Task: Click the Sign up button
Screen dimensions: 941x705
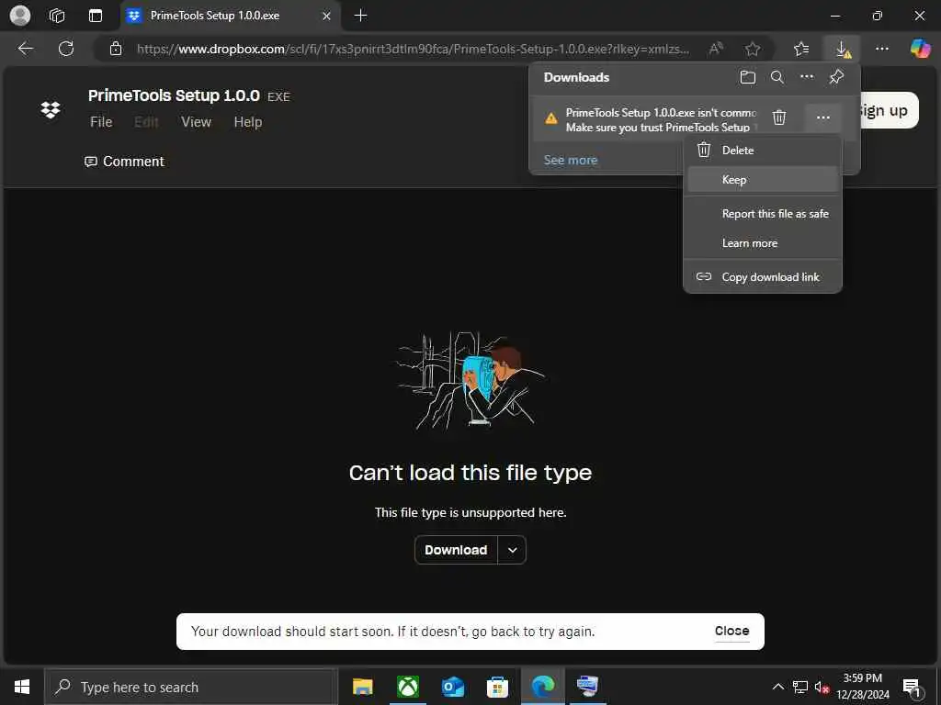Action: tap(887, 110)
